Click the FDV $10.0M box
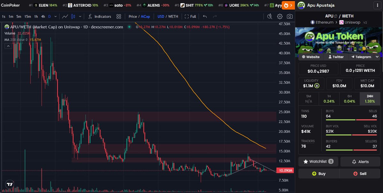Image resolution: width=383 pixels, height=193 pixels. (x=339, y=84)
